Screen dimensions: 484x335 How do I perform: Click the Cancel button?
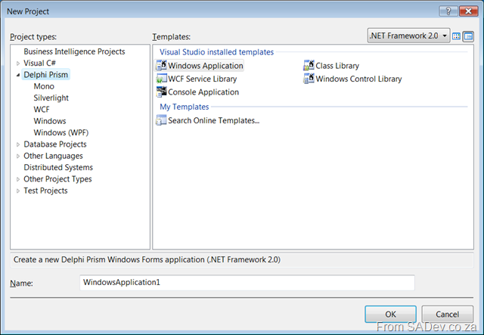pyautogui.click(x=447, y=314)
